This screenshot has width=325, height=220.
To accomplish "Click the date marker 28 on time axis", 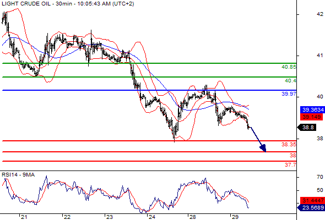I will 192,217.
